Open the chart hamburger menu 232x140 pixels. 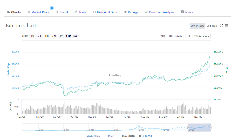[x=227, y=26]
